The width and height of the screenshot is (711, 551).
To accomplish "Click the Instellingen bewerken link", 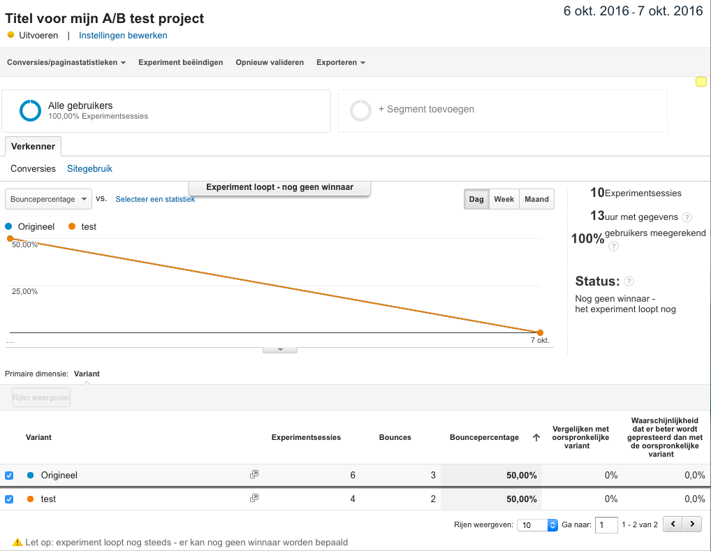I will [x=123, y=36].
